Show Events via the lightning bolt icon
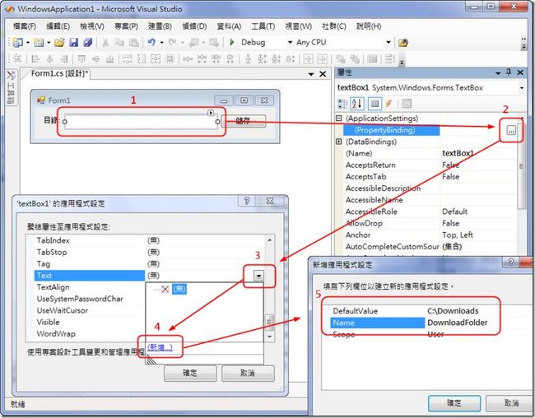535x418 pixels. coord(388,104)
